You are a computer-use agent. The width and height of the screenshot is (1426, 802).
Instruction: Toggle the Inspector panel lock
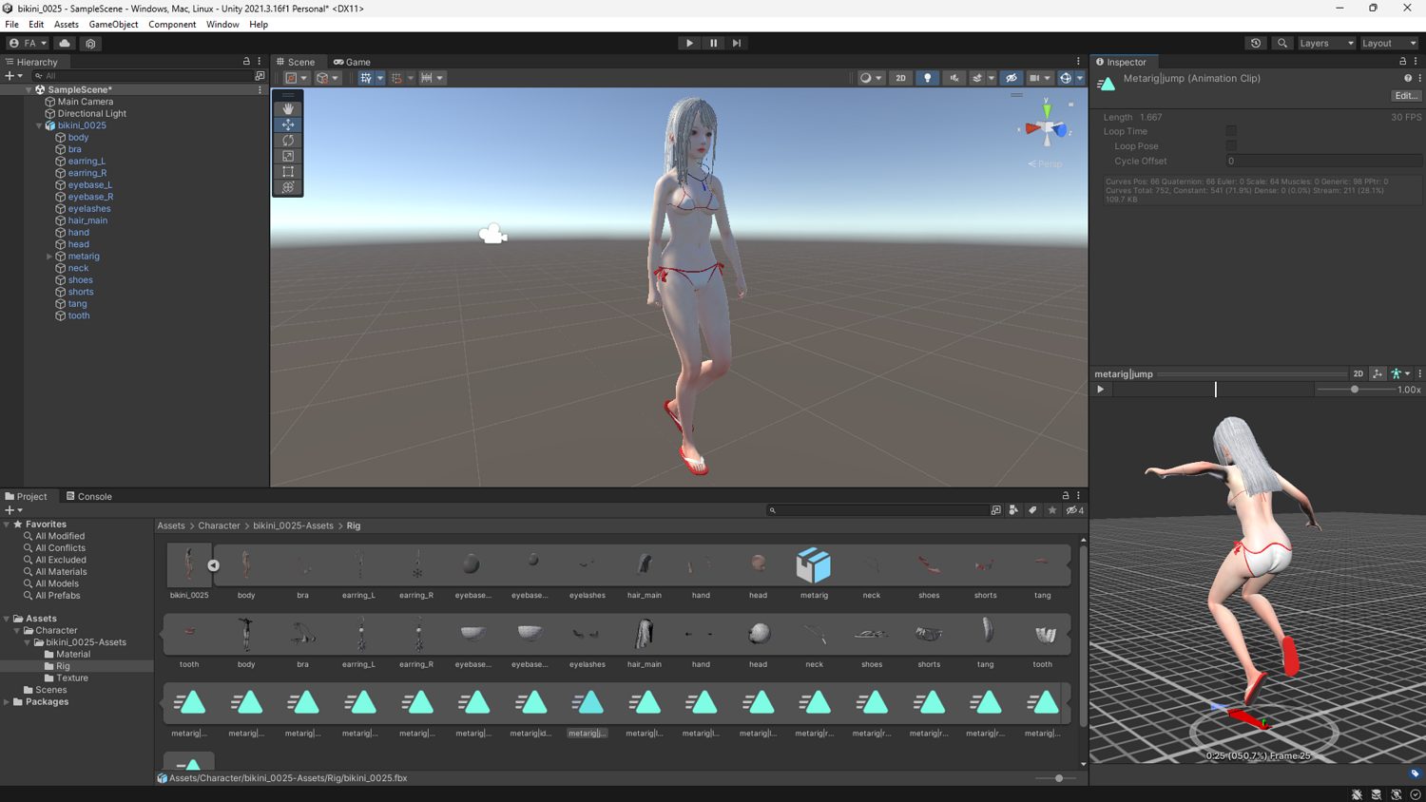1403,62
